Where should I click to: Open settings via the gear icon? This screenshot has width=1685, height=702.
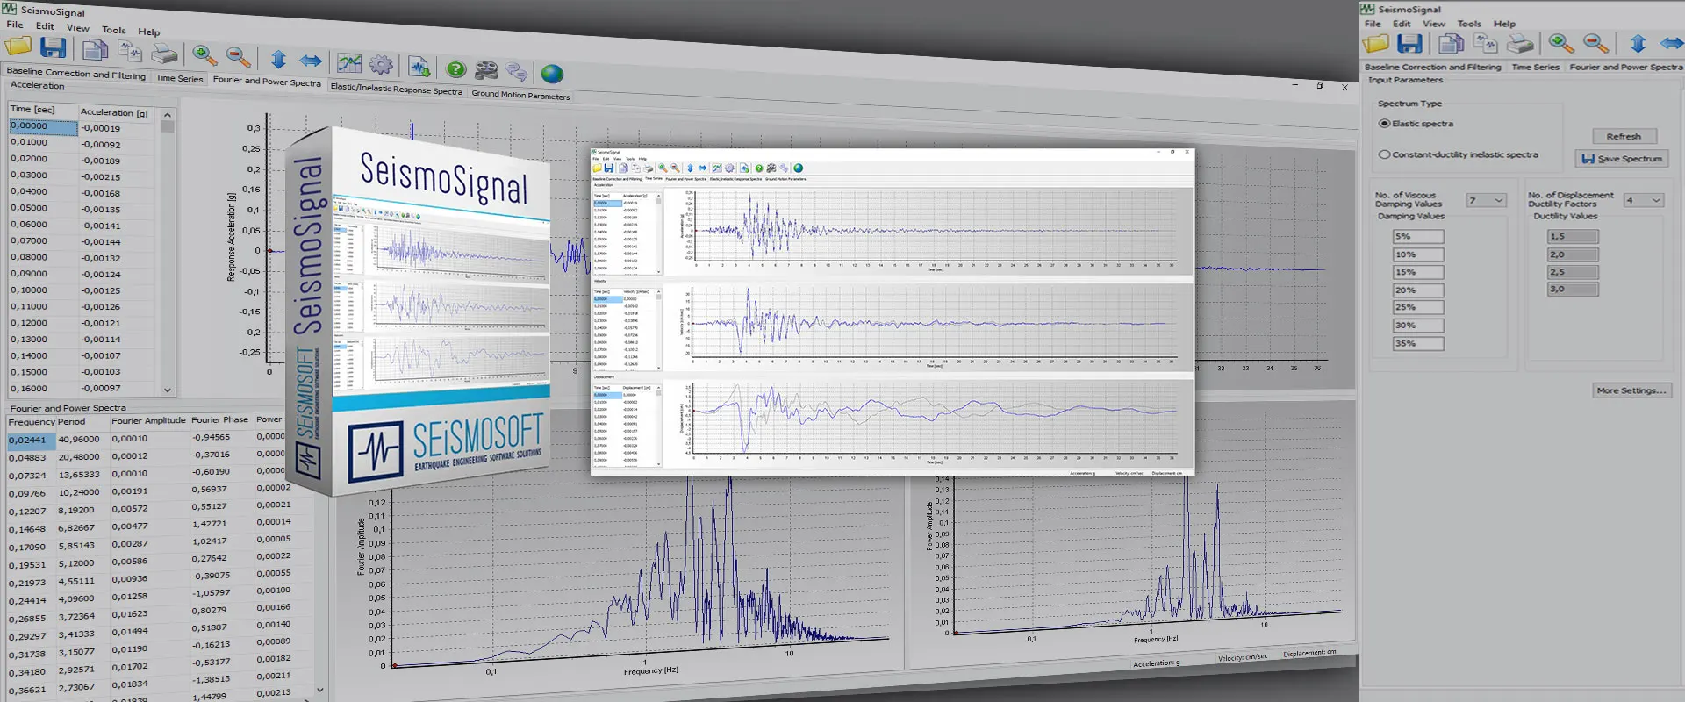(x=381, y=64)
